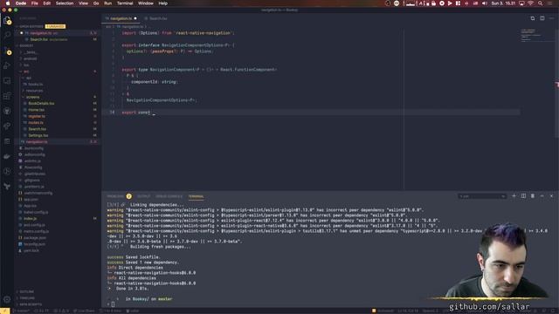Screen dimensions: 559x314
Task: Click the volume icon in menu bar
Action: [484, 3]
